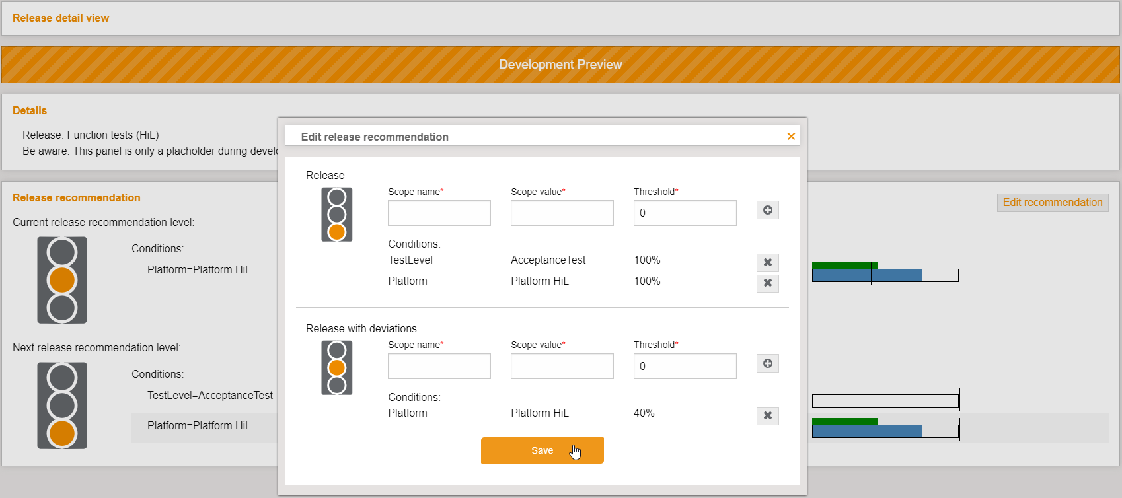Click the Release Threshold input
1122x498 pixels.
point(685,213)
